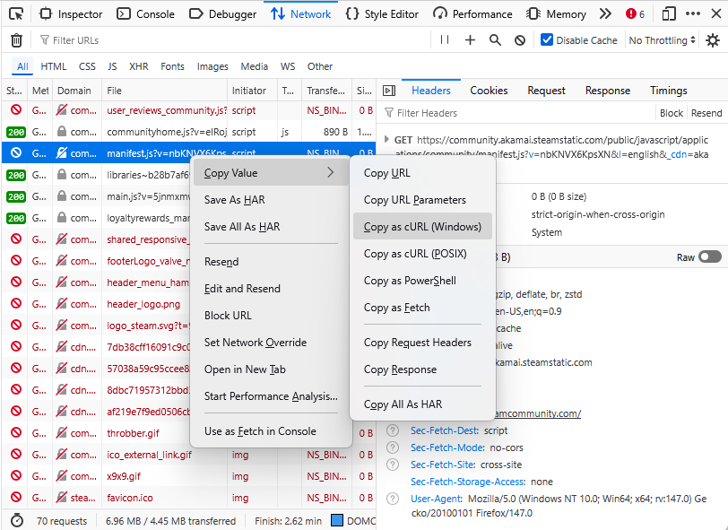Focus the Filter Headers input

(517, 113)
